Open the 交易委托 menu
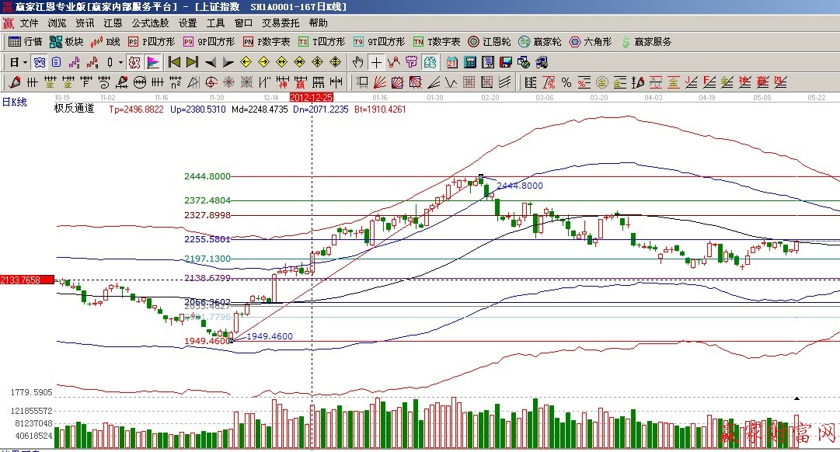840x452 pixels. (x=281, y=23)
